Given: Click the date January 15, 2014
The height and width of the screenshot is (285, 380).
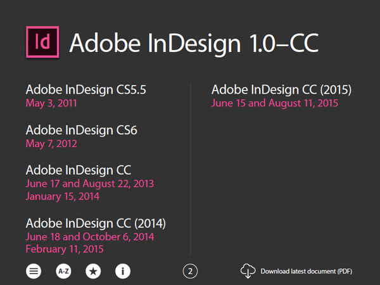Looking at the screenshot, I should pos(63,196).
